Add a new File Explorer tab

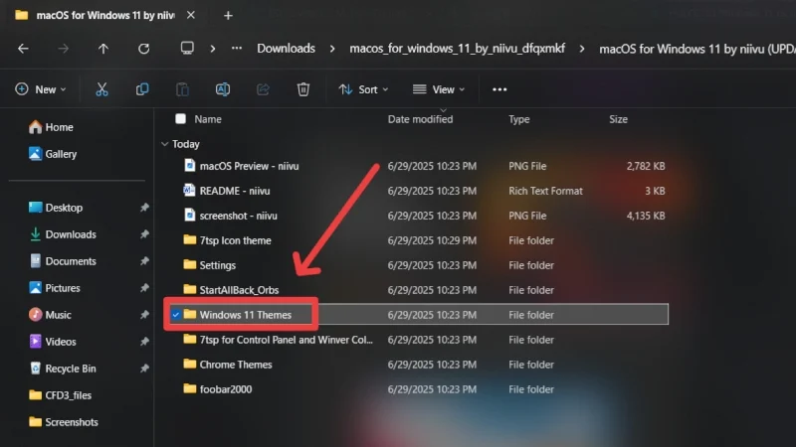(228, 16)
